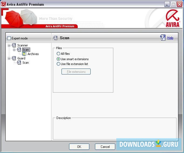This screenshot has width=184, height=153.
Task: Click the Avira logo in title bar
Action: (4, 4)
